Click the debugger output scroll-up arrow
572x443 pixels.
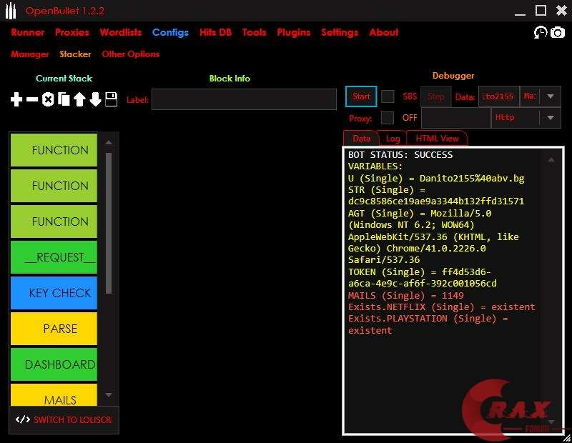(551, 159)
